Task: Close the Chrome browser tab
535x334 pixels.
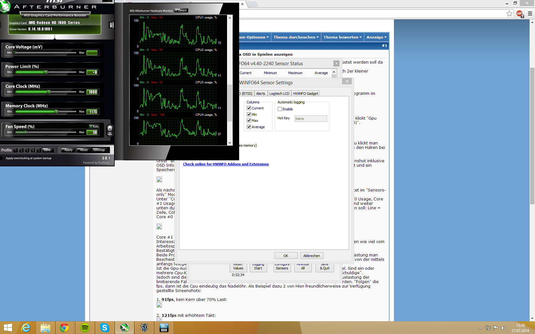Action: (x=242, y=4)
